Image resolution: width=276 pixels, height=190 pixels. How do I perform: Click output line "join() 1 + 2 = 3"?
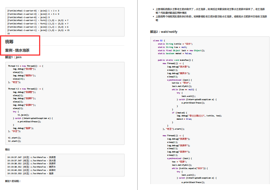pyautogui.click(x=33, y=11)
